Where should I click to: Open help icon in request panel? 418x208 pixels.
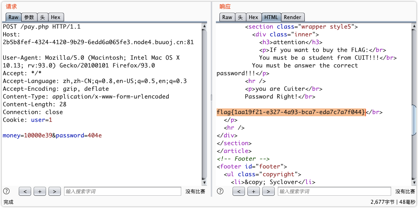(x=6, y=191)
